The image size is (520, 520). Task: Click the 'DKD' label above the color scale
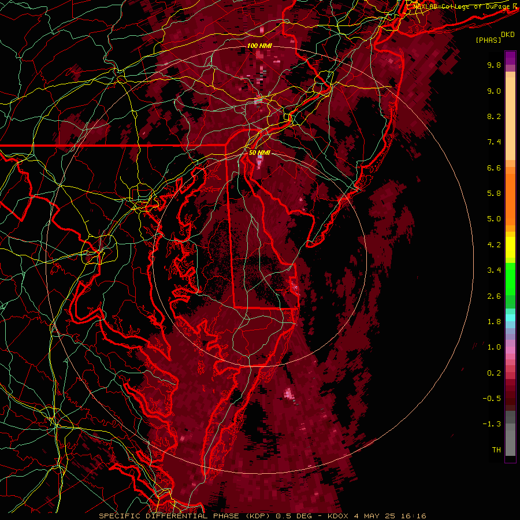[x=508, y=35]
